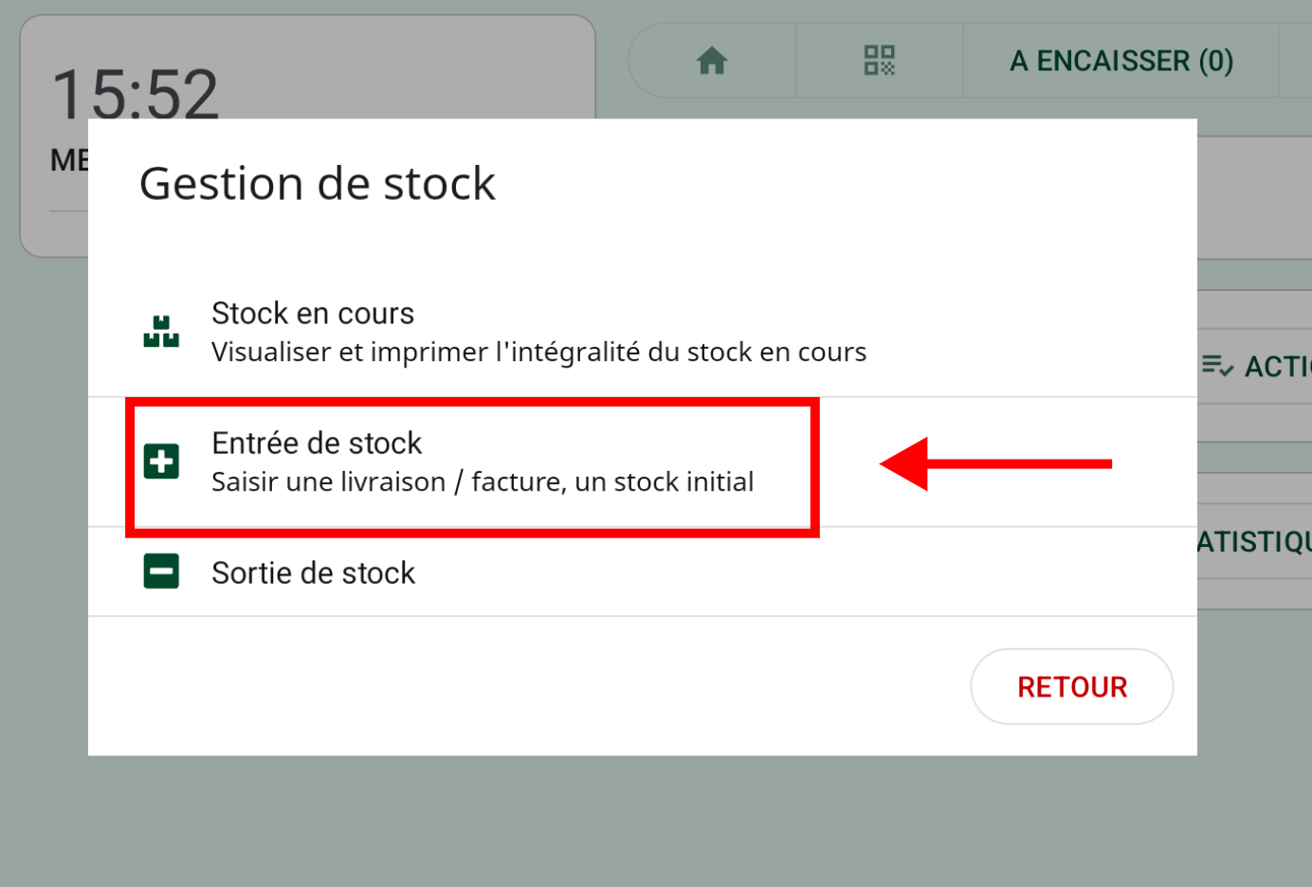Click the red arrow pointing at Entrée de stock
This screenshot has width=1312, height=887.
point(995,463)
